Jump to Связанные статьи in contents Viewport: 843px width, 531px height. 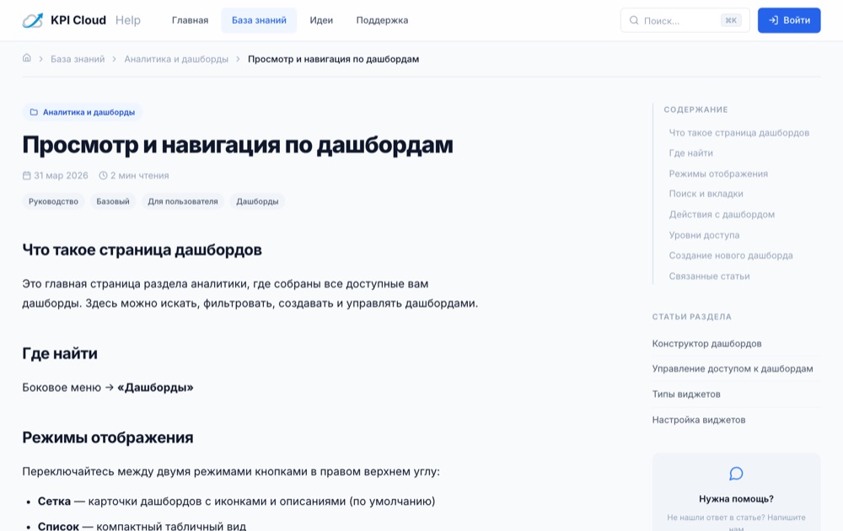pyautogui.click(x=709, y=276)
